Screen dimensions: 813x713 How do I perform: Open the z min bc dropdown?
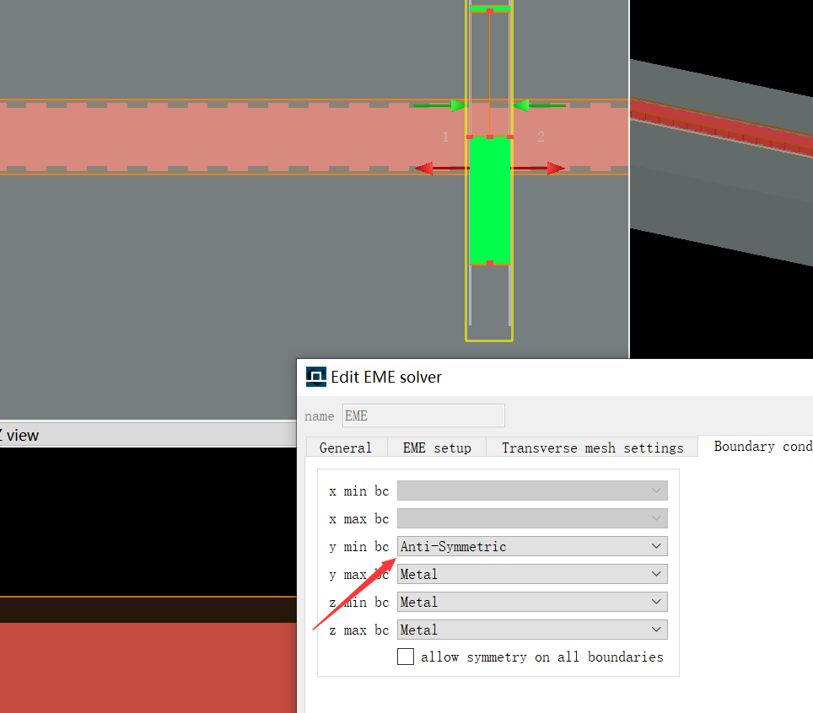(x=532, y=602)
